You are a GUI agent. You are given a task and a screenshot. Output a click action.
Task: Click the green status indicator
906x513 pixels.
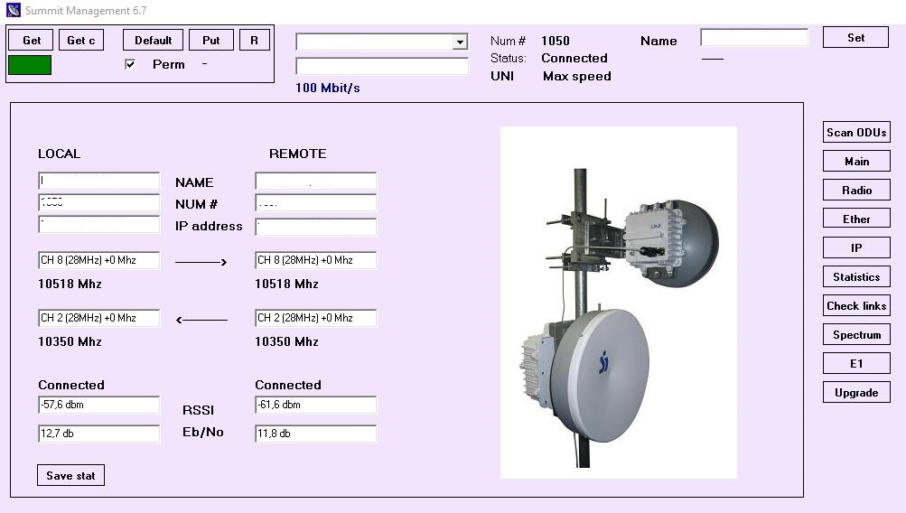(30, 65)
